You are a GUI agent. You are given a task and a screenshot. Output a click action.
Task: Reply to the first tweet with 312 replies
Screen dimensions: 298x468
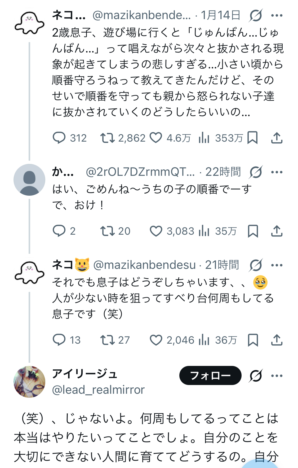pos(59,138)
